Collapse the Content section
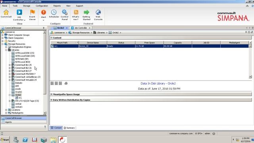The width and height of the screenshot is (254, 143). 51,38
